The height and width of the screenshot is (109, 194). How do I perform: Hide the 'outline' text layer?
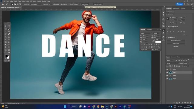(x=167, y=69)
